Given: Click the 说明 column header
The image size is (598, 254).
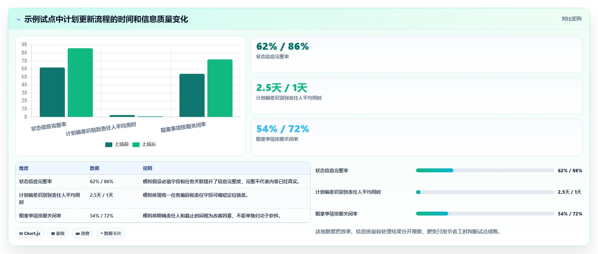Looking at the screenshot, I should (147, 168).
